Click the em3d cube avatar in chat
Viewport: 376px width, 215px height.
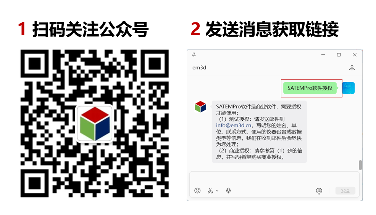[200, 107]
